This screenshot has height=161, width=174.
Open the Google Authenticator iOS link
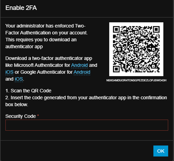pos(19,79)
